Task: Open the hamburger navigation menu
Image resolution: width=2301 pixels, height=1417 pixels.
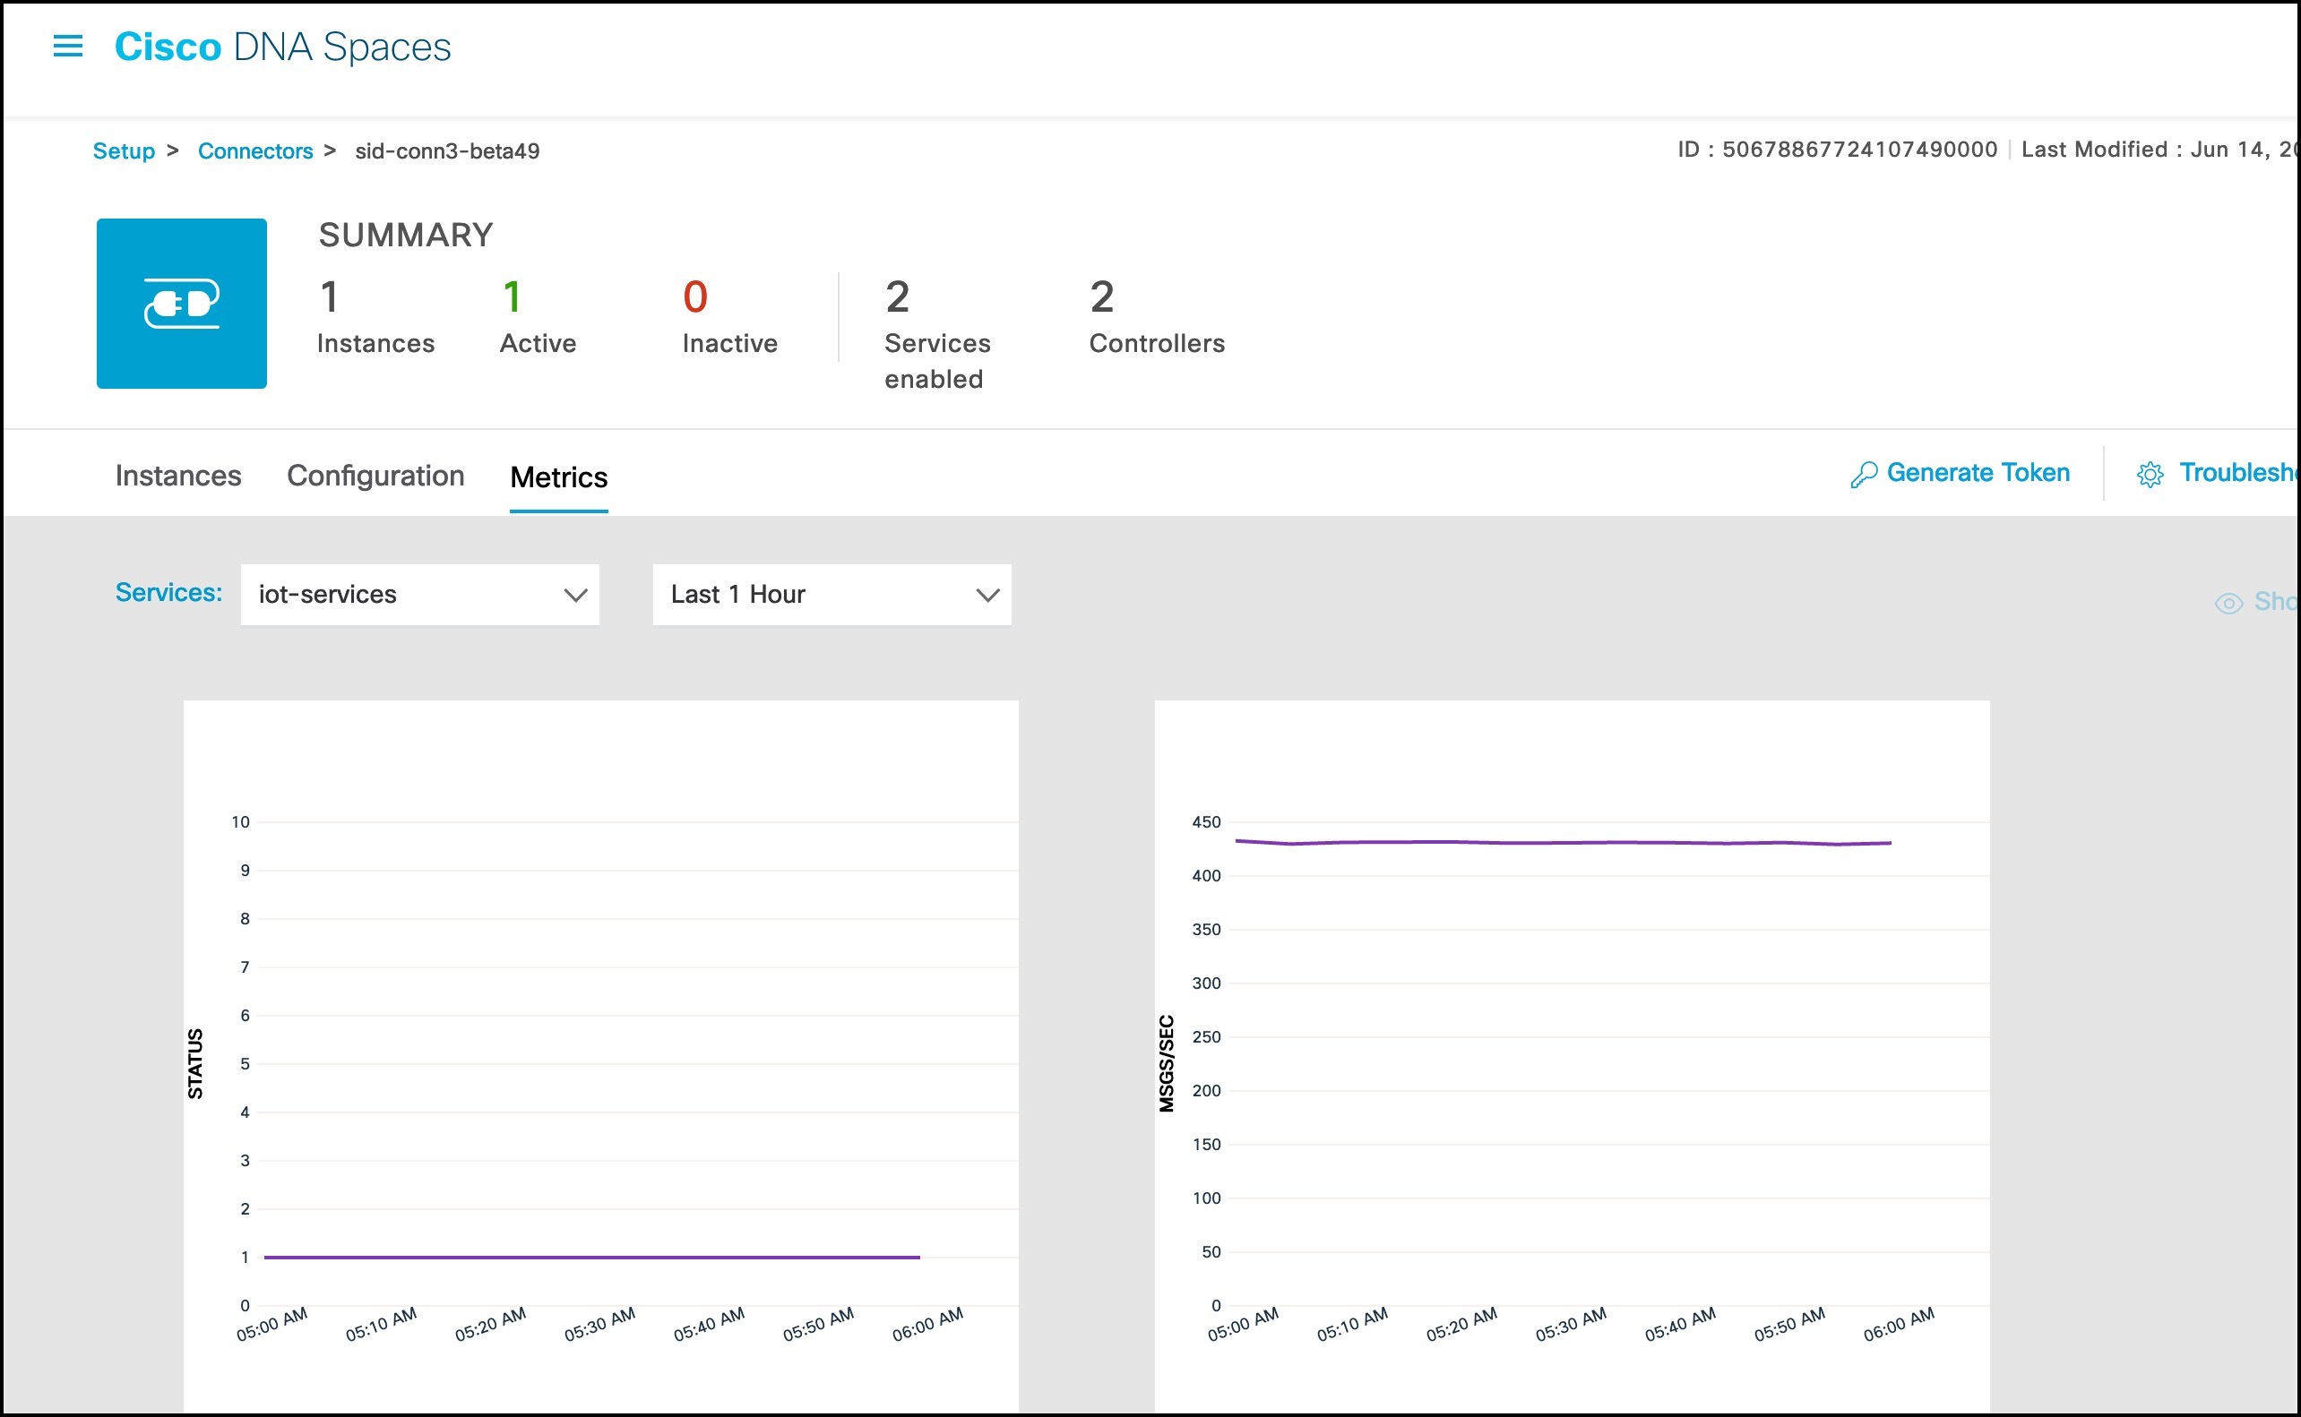Action: [67, 46]
